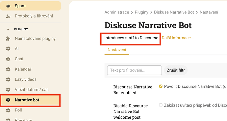
Task: Click the Zrušit filtr button
Action: (x=176, y=70)
